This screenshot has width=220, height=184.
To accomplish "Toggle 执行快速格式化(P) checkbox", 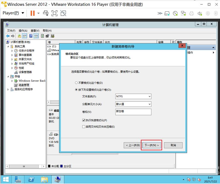I will (84, 120).
